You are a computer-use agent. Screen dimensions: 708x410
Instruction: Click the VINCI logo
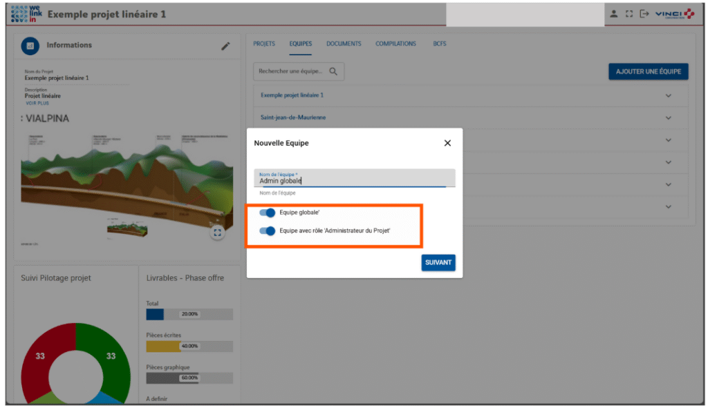point(674,14)
